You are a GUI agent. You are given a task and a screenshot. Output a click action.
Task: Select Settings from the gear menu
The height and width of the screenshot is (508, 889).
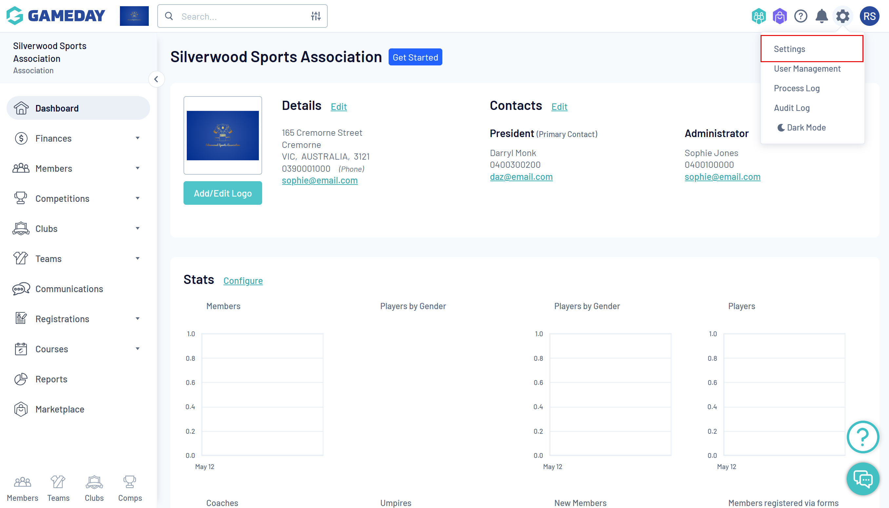(x=789, y=49)
